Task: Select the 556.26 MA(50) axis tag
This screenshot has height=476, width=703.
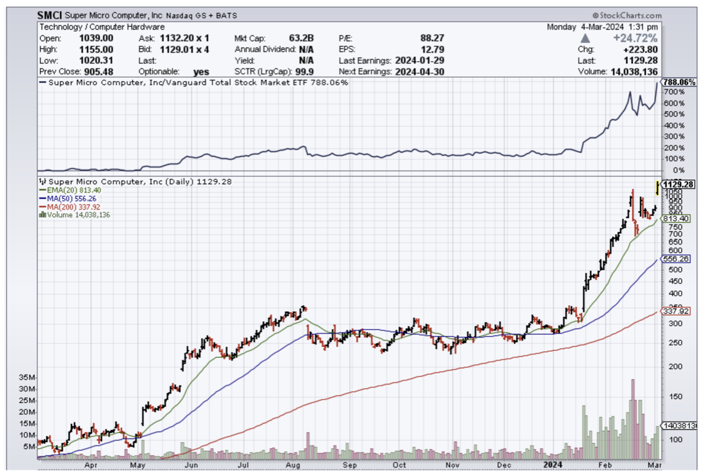Action: click(676, 259)
